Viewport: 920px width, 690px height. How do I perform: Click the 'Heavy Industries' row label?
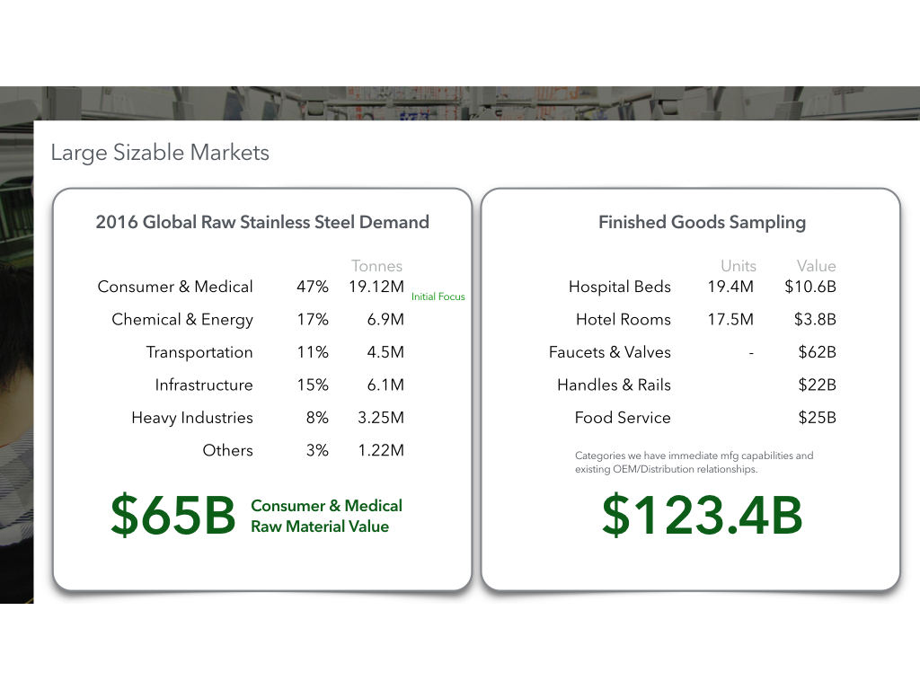[192, 418]
